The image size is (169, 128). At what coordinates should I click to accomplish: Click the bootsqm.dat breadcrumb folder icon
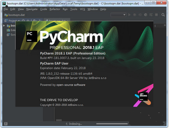point(6,15)
